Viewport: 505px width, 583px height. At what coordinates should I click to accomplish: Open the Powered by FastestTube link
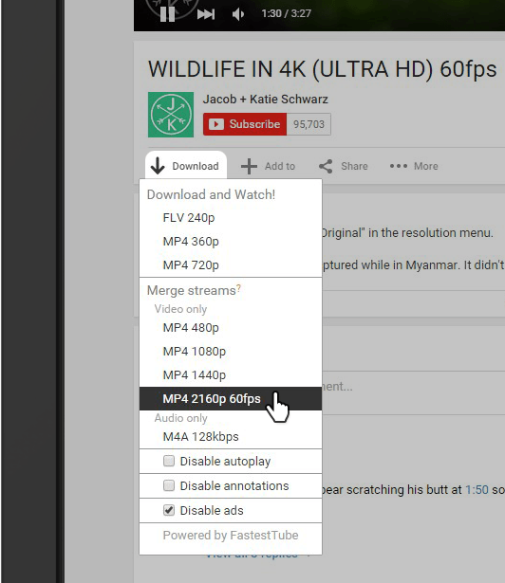click(x=231, y=536)
